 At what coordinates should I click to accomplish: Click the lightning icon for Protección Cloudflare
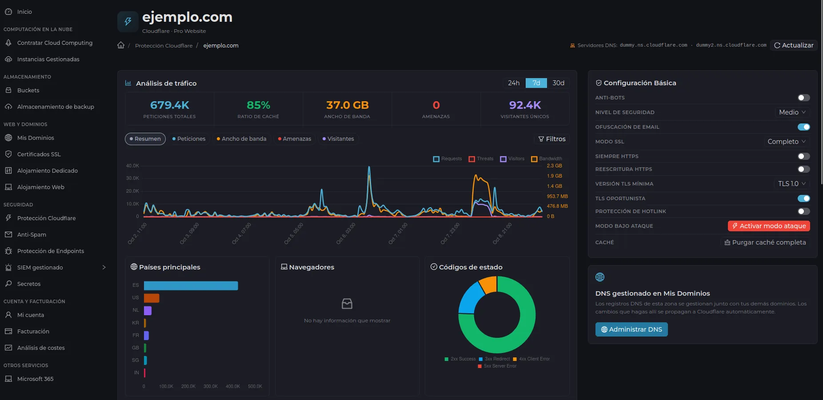point(8,218)
